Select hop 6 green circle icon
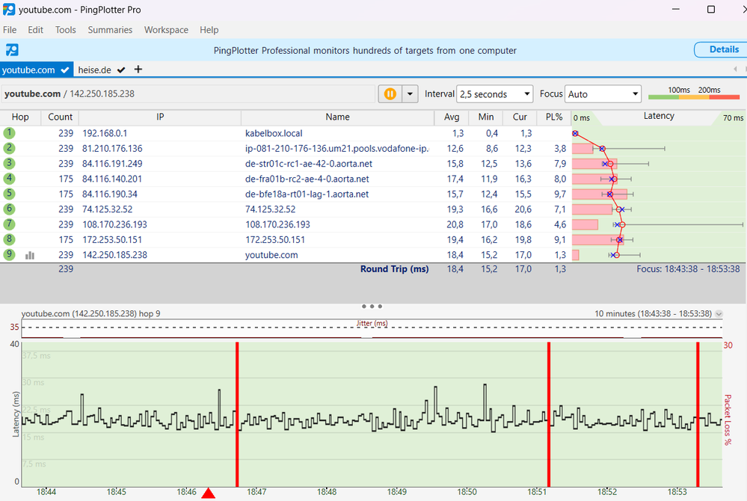 (9, 209)
